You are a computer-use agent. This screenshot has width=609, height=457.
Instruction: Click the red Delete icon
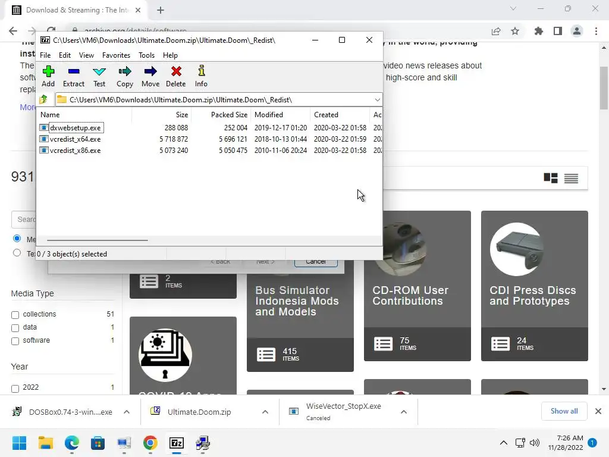(x=176, y=77)
